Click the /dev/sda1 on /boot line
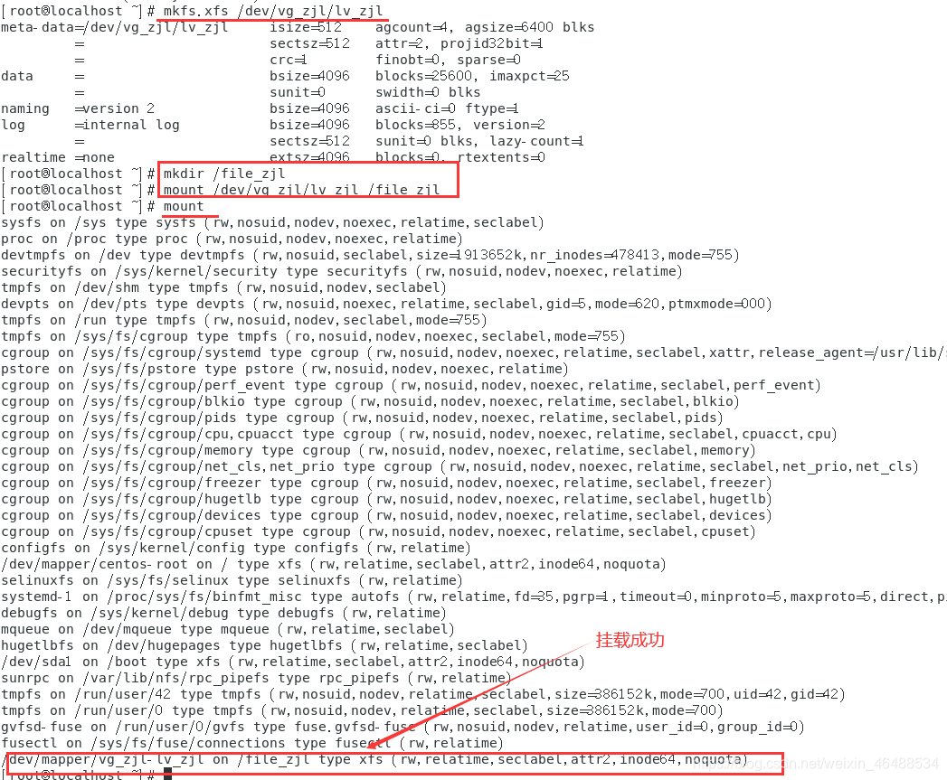The image size is (947, 780). [293, 662]
